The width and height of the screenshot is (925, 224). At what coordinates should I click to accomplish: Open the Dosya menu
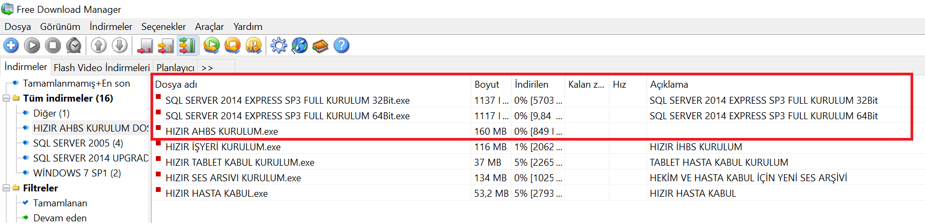[x=18, y=27]
